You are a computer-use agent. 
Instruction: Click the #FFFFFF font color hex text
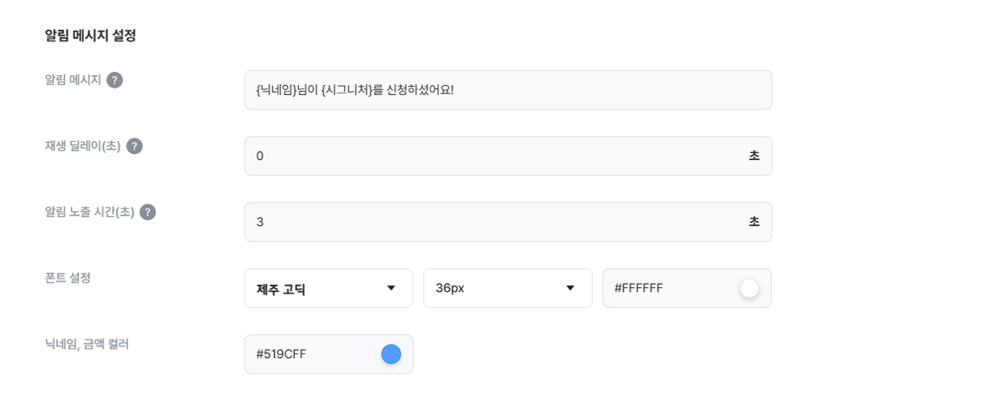pyautogui.click(x=639, y=288)
